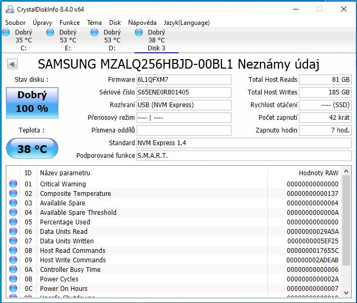The width and height of the screenshot is (357, 303).
Task: Click the status orb for Host Write Commands
Action: pos(13,260)
